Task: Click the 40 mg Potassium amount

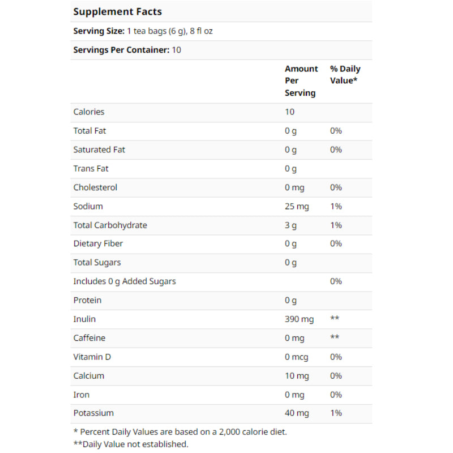Action: [x=297, y=413]
